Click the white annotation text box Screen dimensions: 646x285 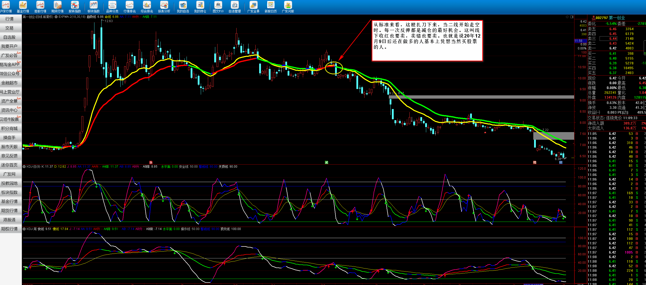(x=427, y=41)
